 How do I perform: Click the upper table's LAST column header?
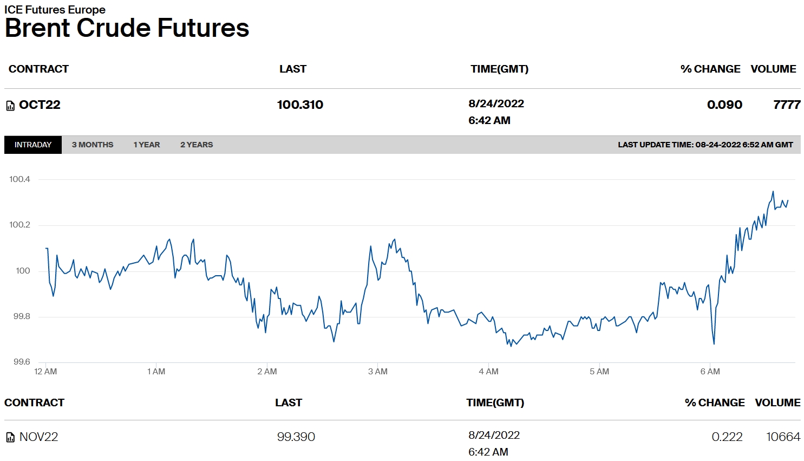pos(293,69)
